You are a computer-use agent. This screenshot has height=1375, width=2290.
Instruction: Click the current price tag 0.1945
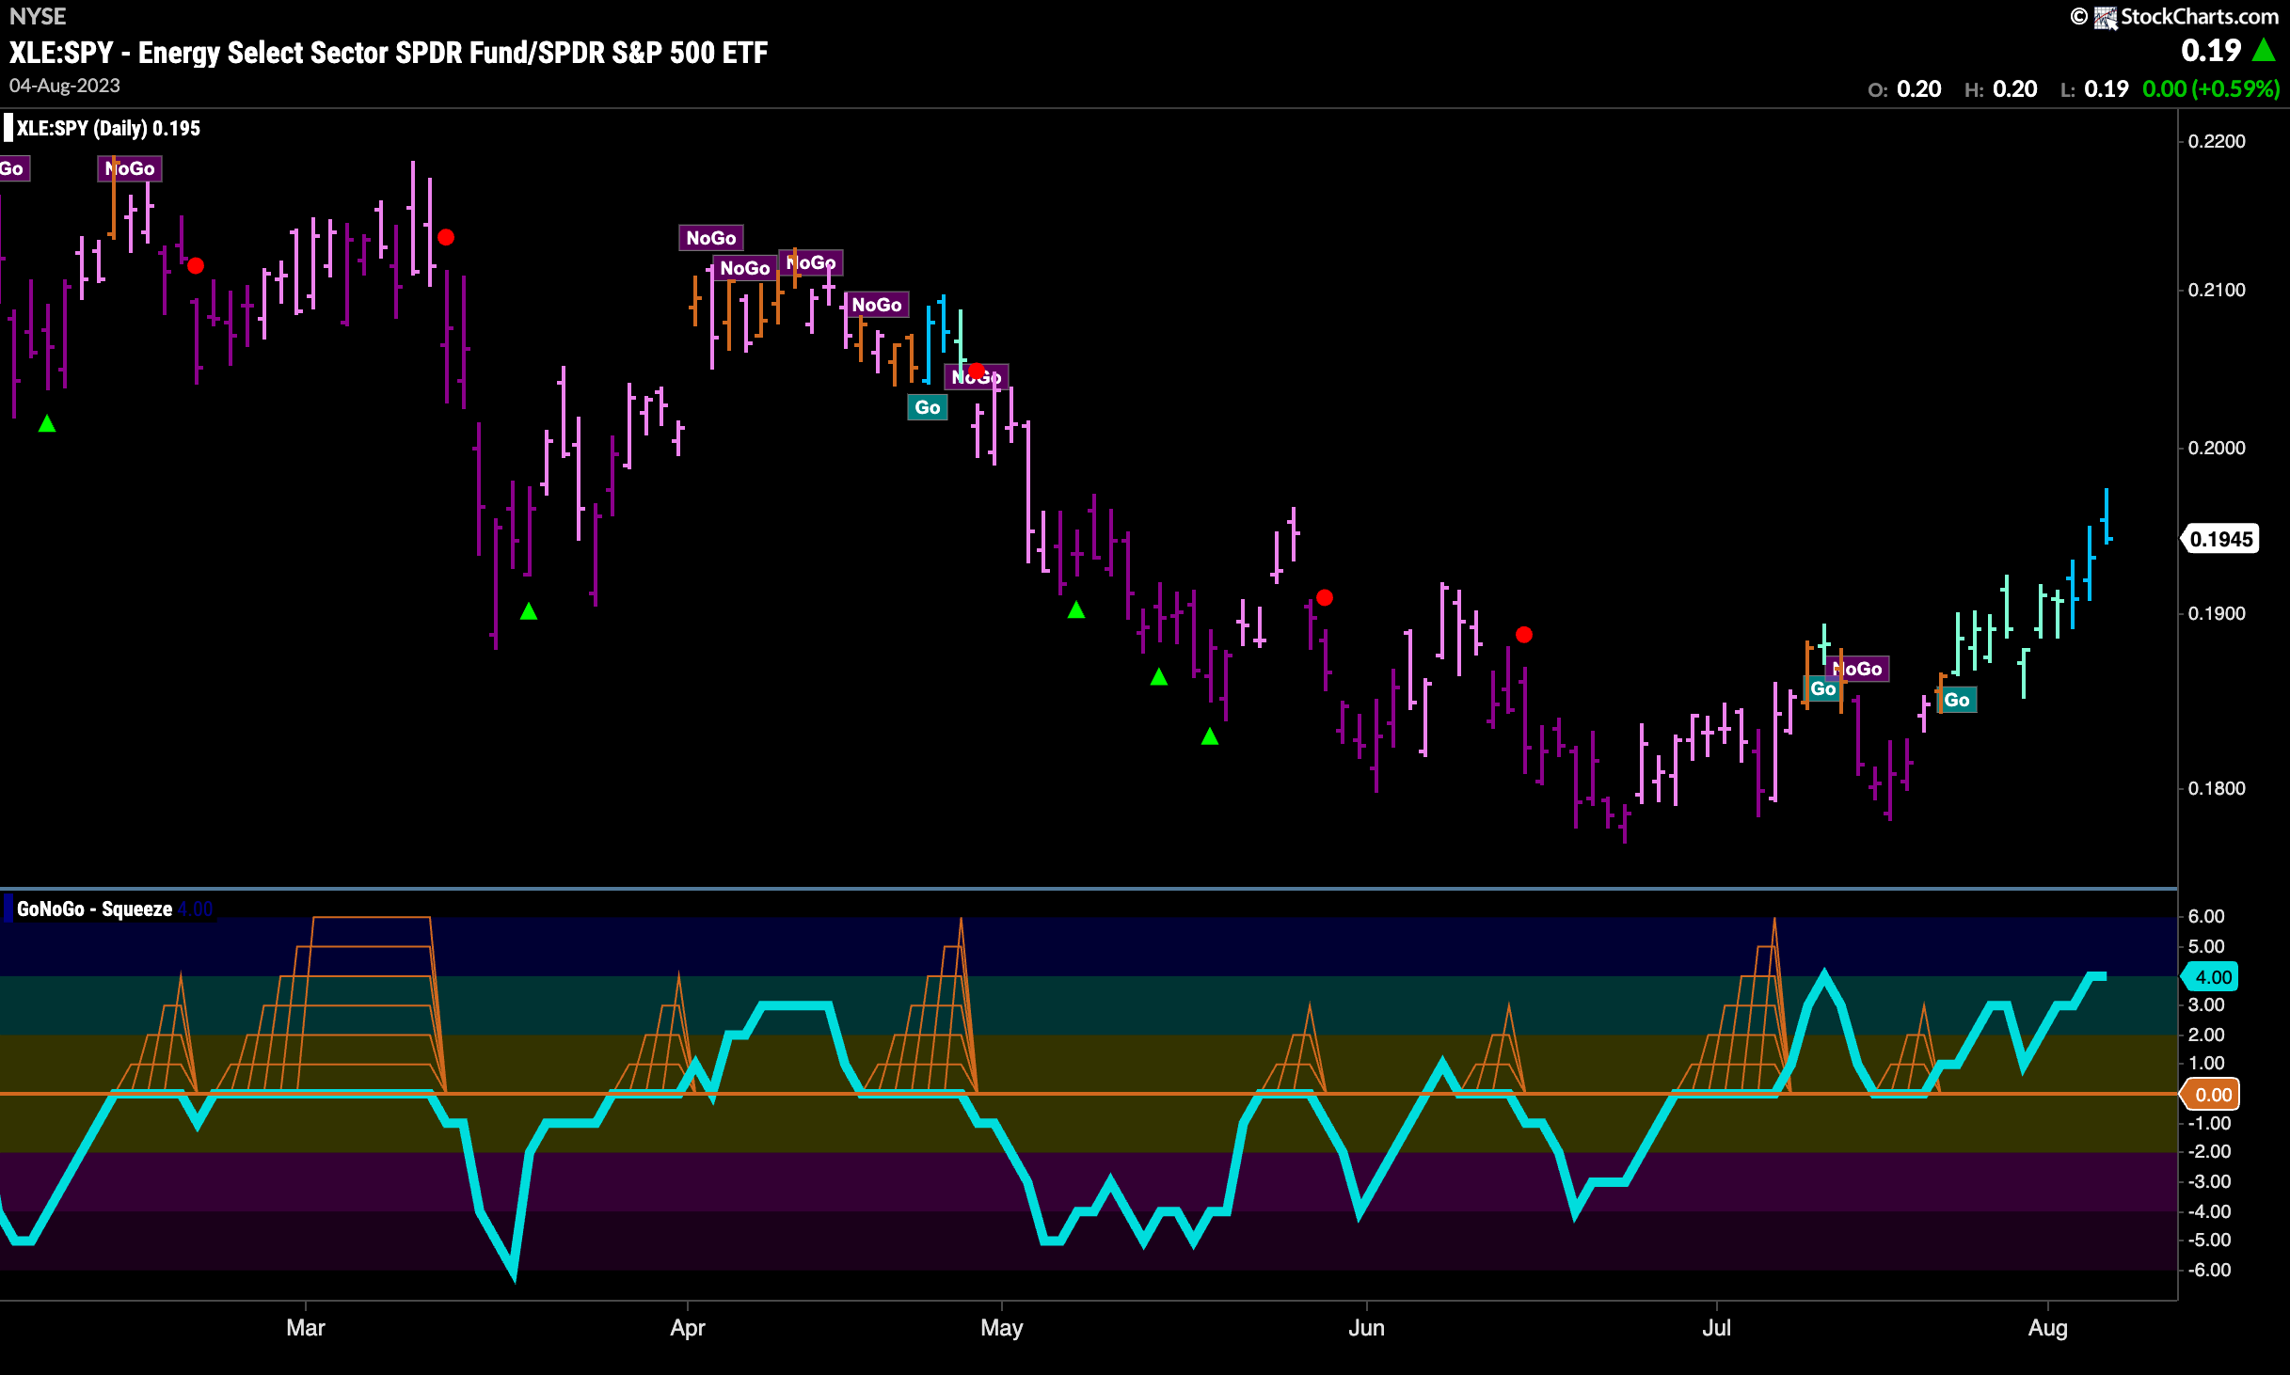(2220, 539)
